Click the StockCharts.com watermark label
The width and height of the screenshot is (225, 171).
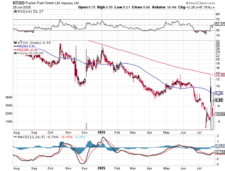[201, 3]
